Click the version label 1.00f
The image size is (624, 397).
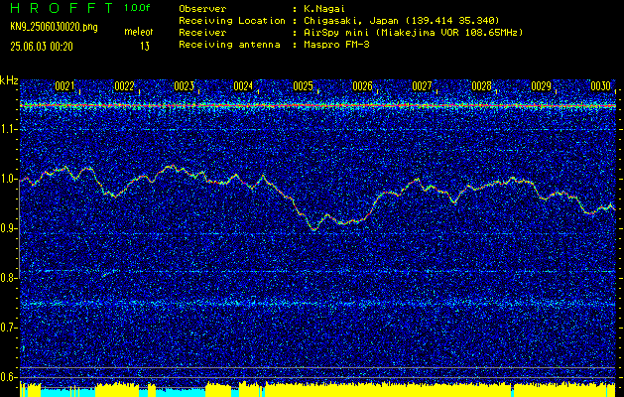click(x=137, y=8)
